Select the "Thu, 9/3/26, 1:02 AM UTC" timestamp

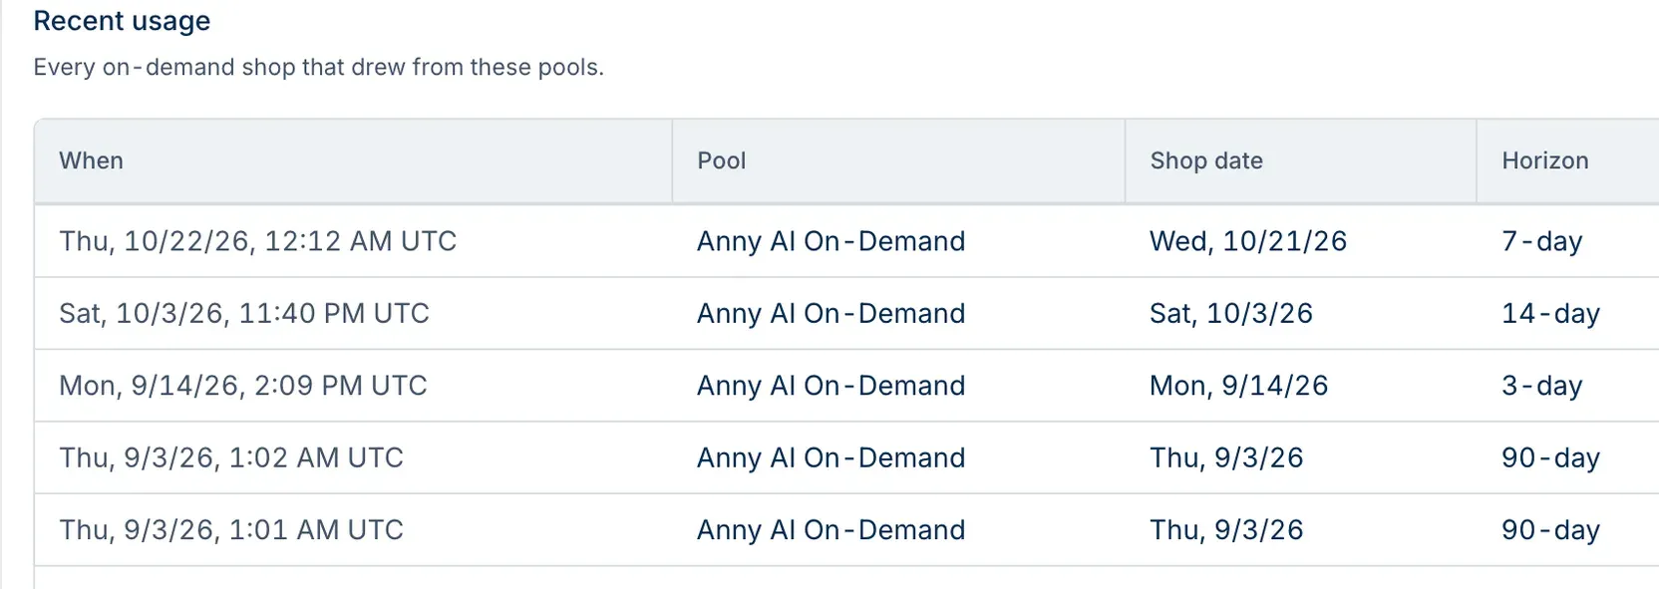(231, 457)
